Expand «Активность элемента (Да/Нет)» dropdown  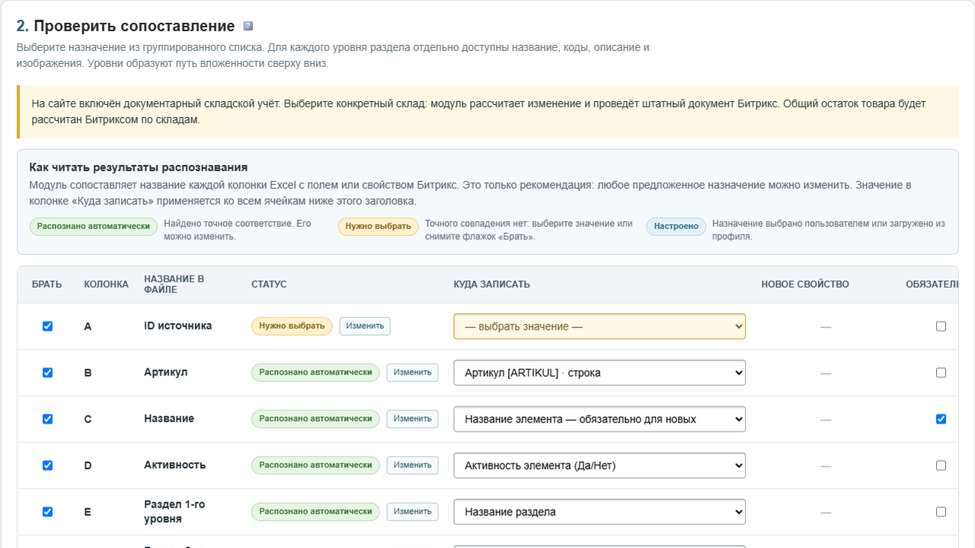pos(599,466)
